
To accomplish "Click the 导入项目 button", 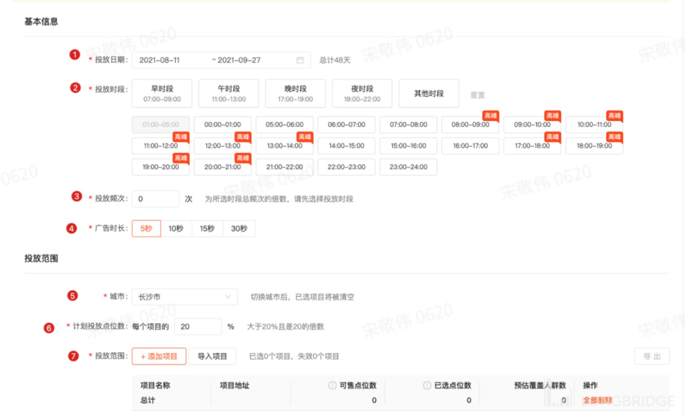I will coord(212,356).
